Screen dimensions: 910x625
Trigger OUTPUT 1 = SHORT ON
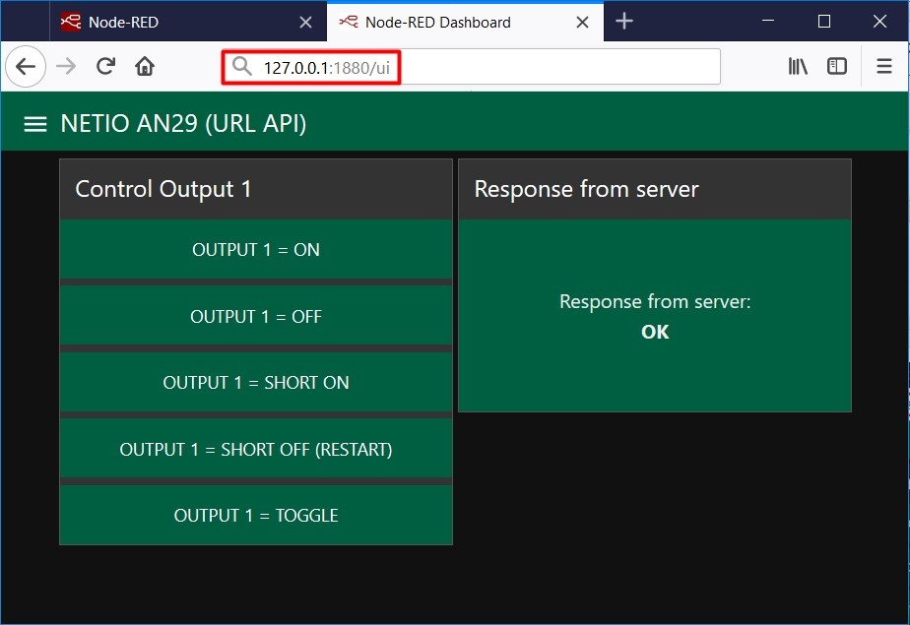[x=256, y=382]
